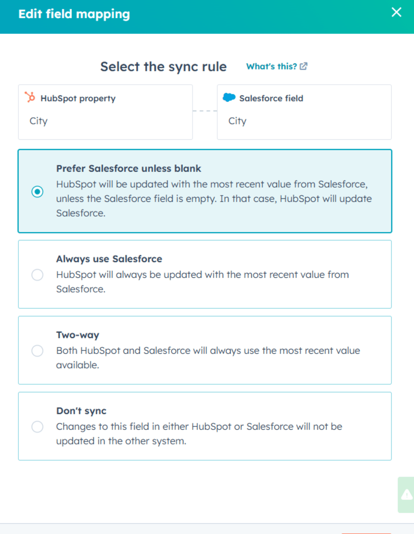Select the Two-way sync radio button
The image size is (414, 534).
[37, 351]
